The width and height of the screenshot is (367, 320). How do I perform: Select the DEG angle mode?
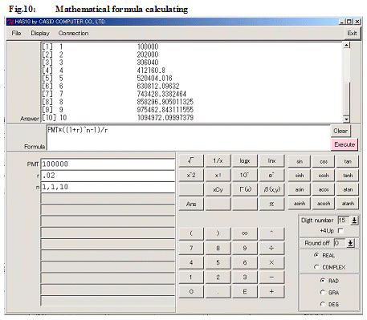(x=323, y=304)
